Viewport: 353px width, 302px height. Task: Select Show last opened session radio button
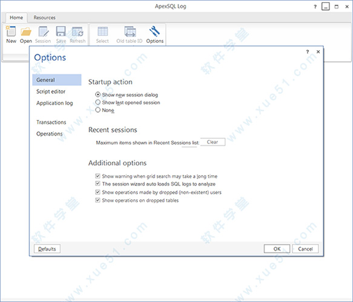(97, 102)
